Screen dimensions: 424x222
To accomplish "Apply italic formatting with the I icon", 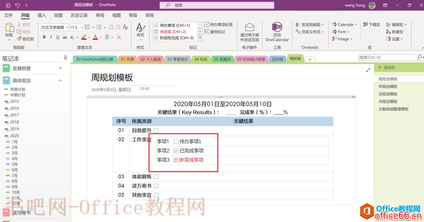I will (x=51, y=37).
